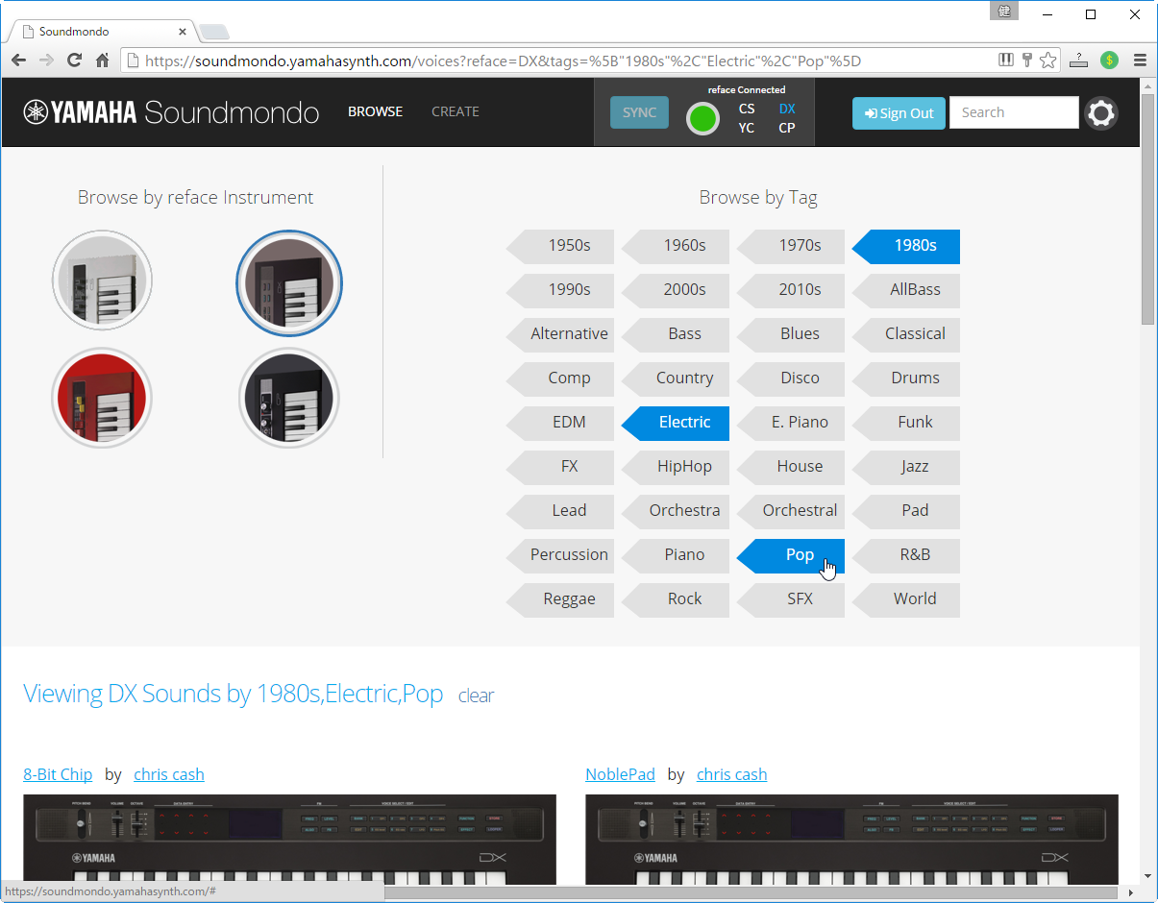
Task: Close the Soundmondo browser tab
Action: (x=183, y=32)
